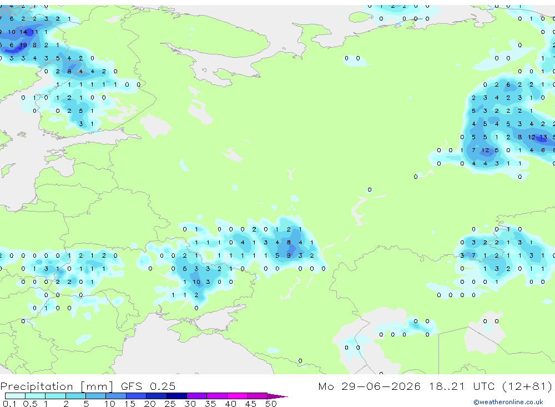Click the 1–2 mm legend color swatch
The height and width of the screenshot is (407, 555).
tap(55, 396)
